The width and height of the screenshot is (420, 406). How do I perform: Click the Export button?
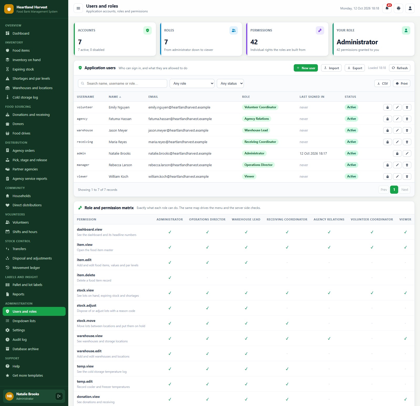(355, 68)
